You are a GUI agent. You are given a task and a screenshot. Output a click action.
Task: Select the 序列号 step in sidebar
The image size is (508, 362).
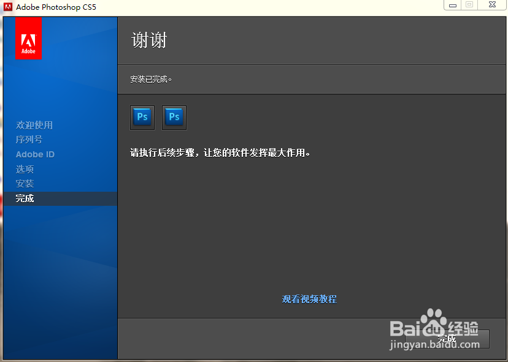pyautogui.click(x=29, y=140)
